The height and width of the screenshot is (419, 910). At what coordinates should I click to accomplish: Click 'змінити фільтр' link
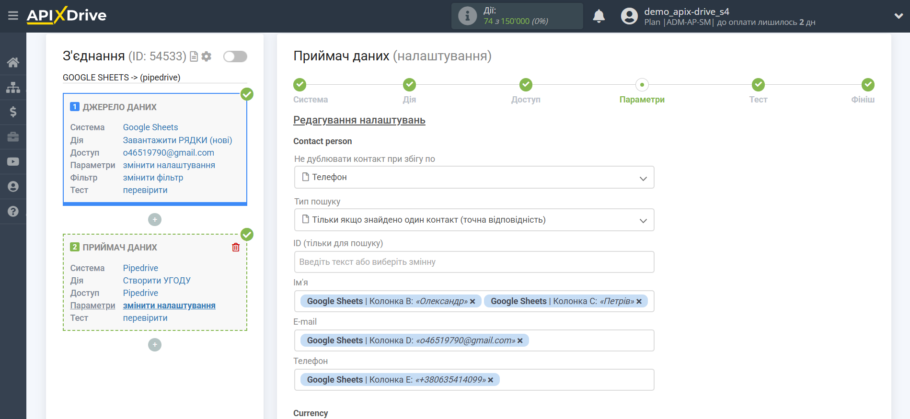click(x=153, y=178)
